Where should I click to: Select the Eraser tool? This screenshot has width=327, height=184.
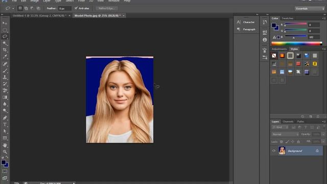click(x=5, y=90)
